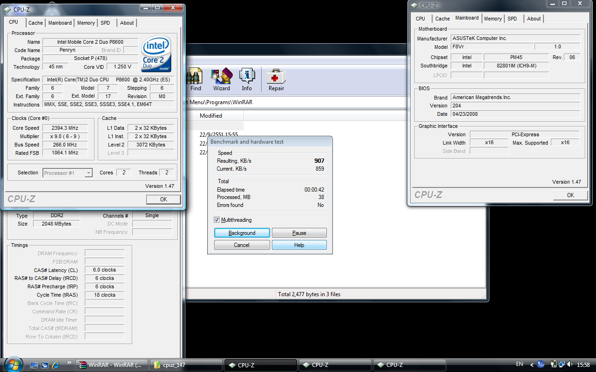This screenshot has height=372, width=596.
Task: Open About tab in CPU-Z motherboard window
Action: [534, 19]
